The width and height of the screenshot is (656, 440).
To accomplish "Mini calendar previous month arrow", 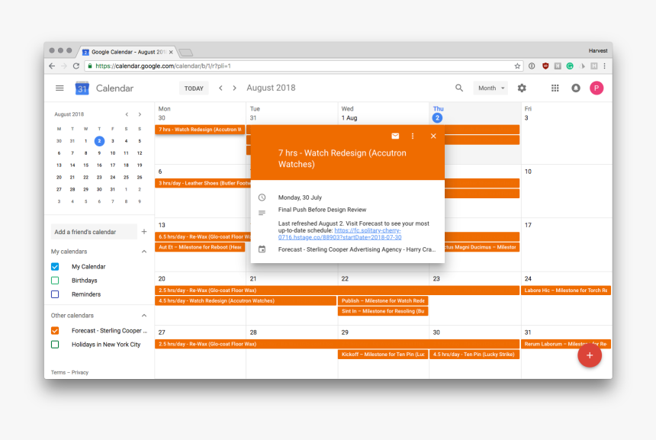I will [x=127, y=114].
